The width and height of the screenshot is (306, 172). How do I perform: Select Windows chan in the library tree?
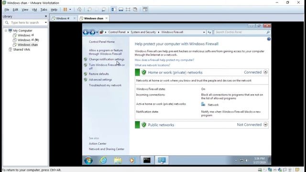[x=28, y=44]
